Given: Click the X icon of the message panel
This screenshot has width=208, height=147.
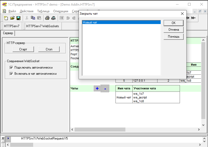Looking at the screenshot, I should 3,138.
